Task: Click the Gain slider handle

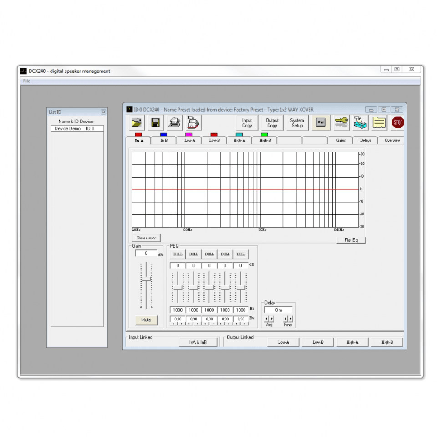Action: [x=146, y=279]
